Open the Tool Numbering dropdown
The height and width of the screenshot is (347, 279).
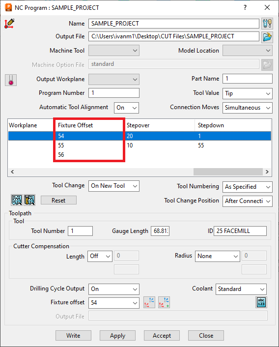[x=248, y=187]
